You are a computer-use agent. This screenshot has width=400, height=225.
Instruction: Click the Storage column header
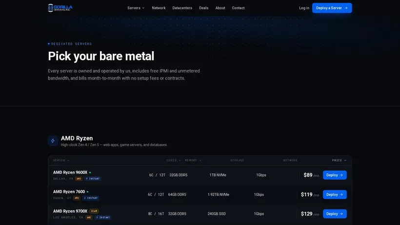[237, 161]
